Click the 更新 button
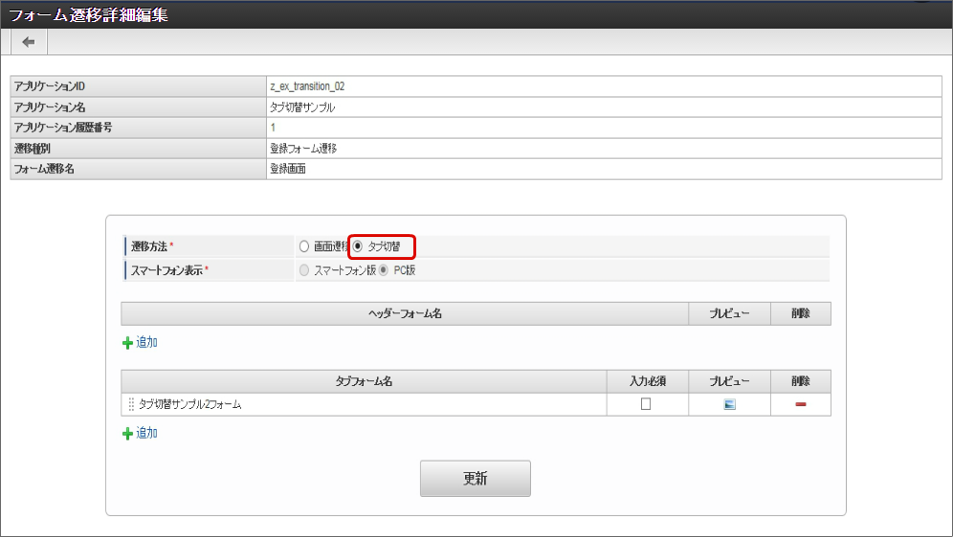Viewport: 953px width, 537px height. tap(476, 478)
